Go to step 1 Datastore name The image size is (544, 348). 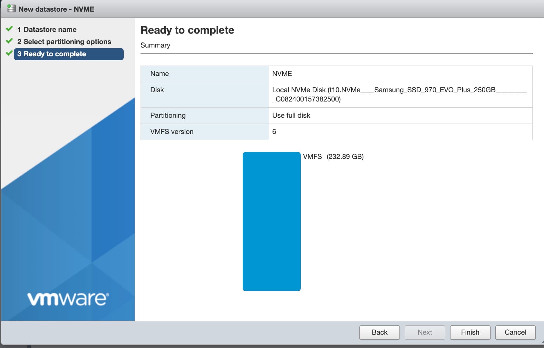[x=47, y=30]
